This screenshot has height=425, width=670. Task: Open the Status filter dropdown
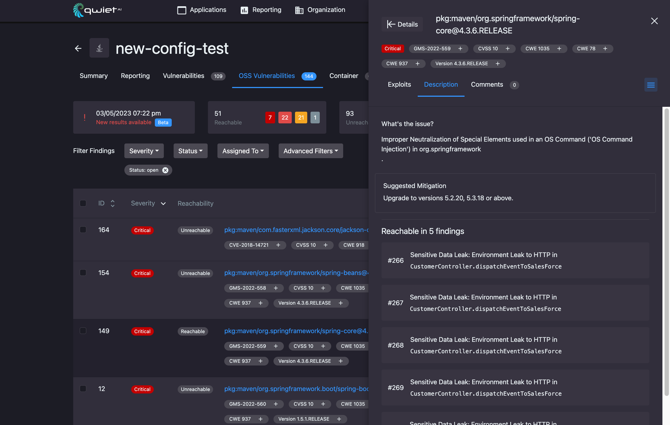[x=190, y=151]
